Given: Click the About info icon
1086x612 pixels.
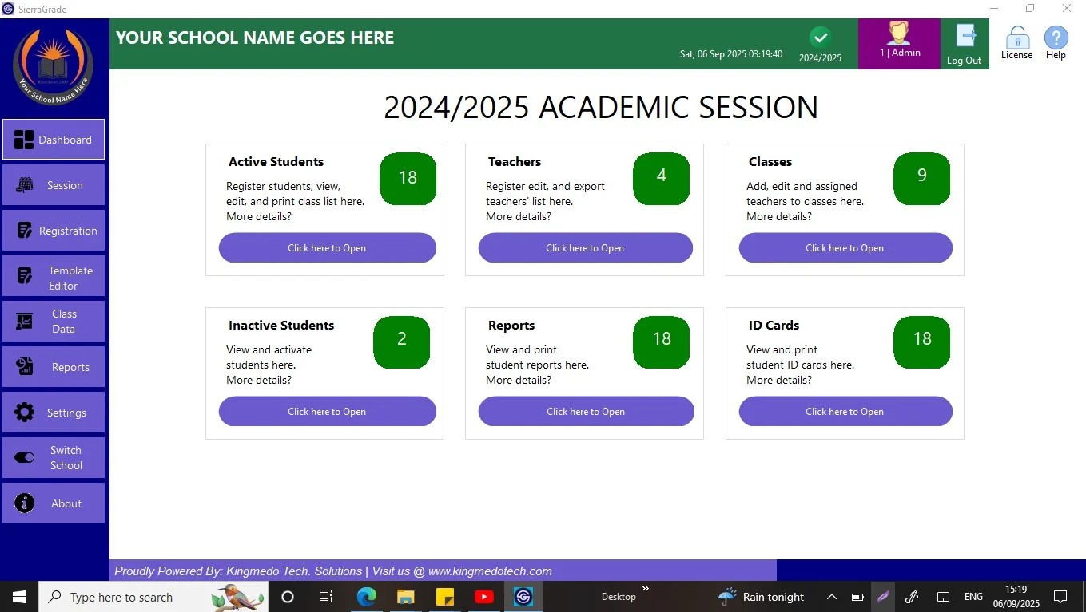Looking at the screenshot, I should [x=25, y=503].
